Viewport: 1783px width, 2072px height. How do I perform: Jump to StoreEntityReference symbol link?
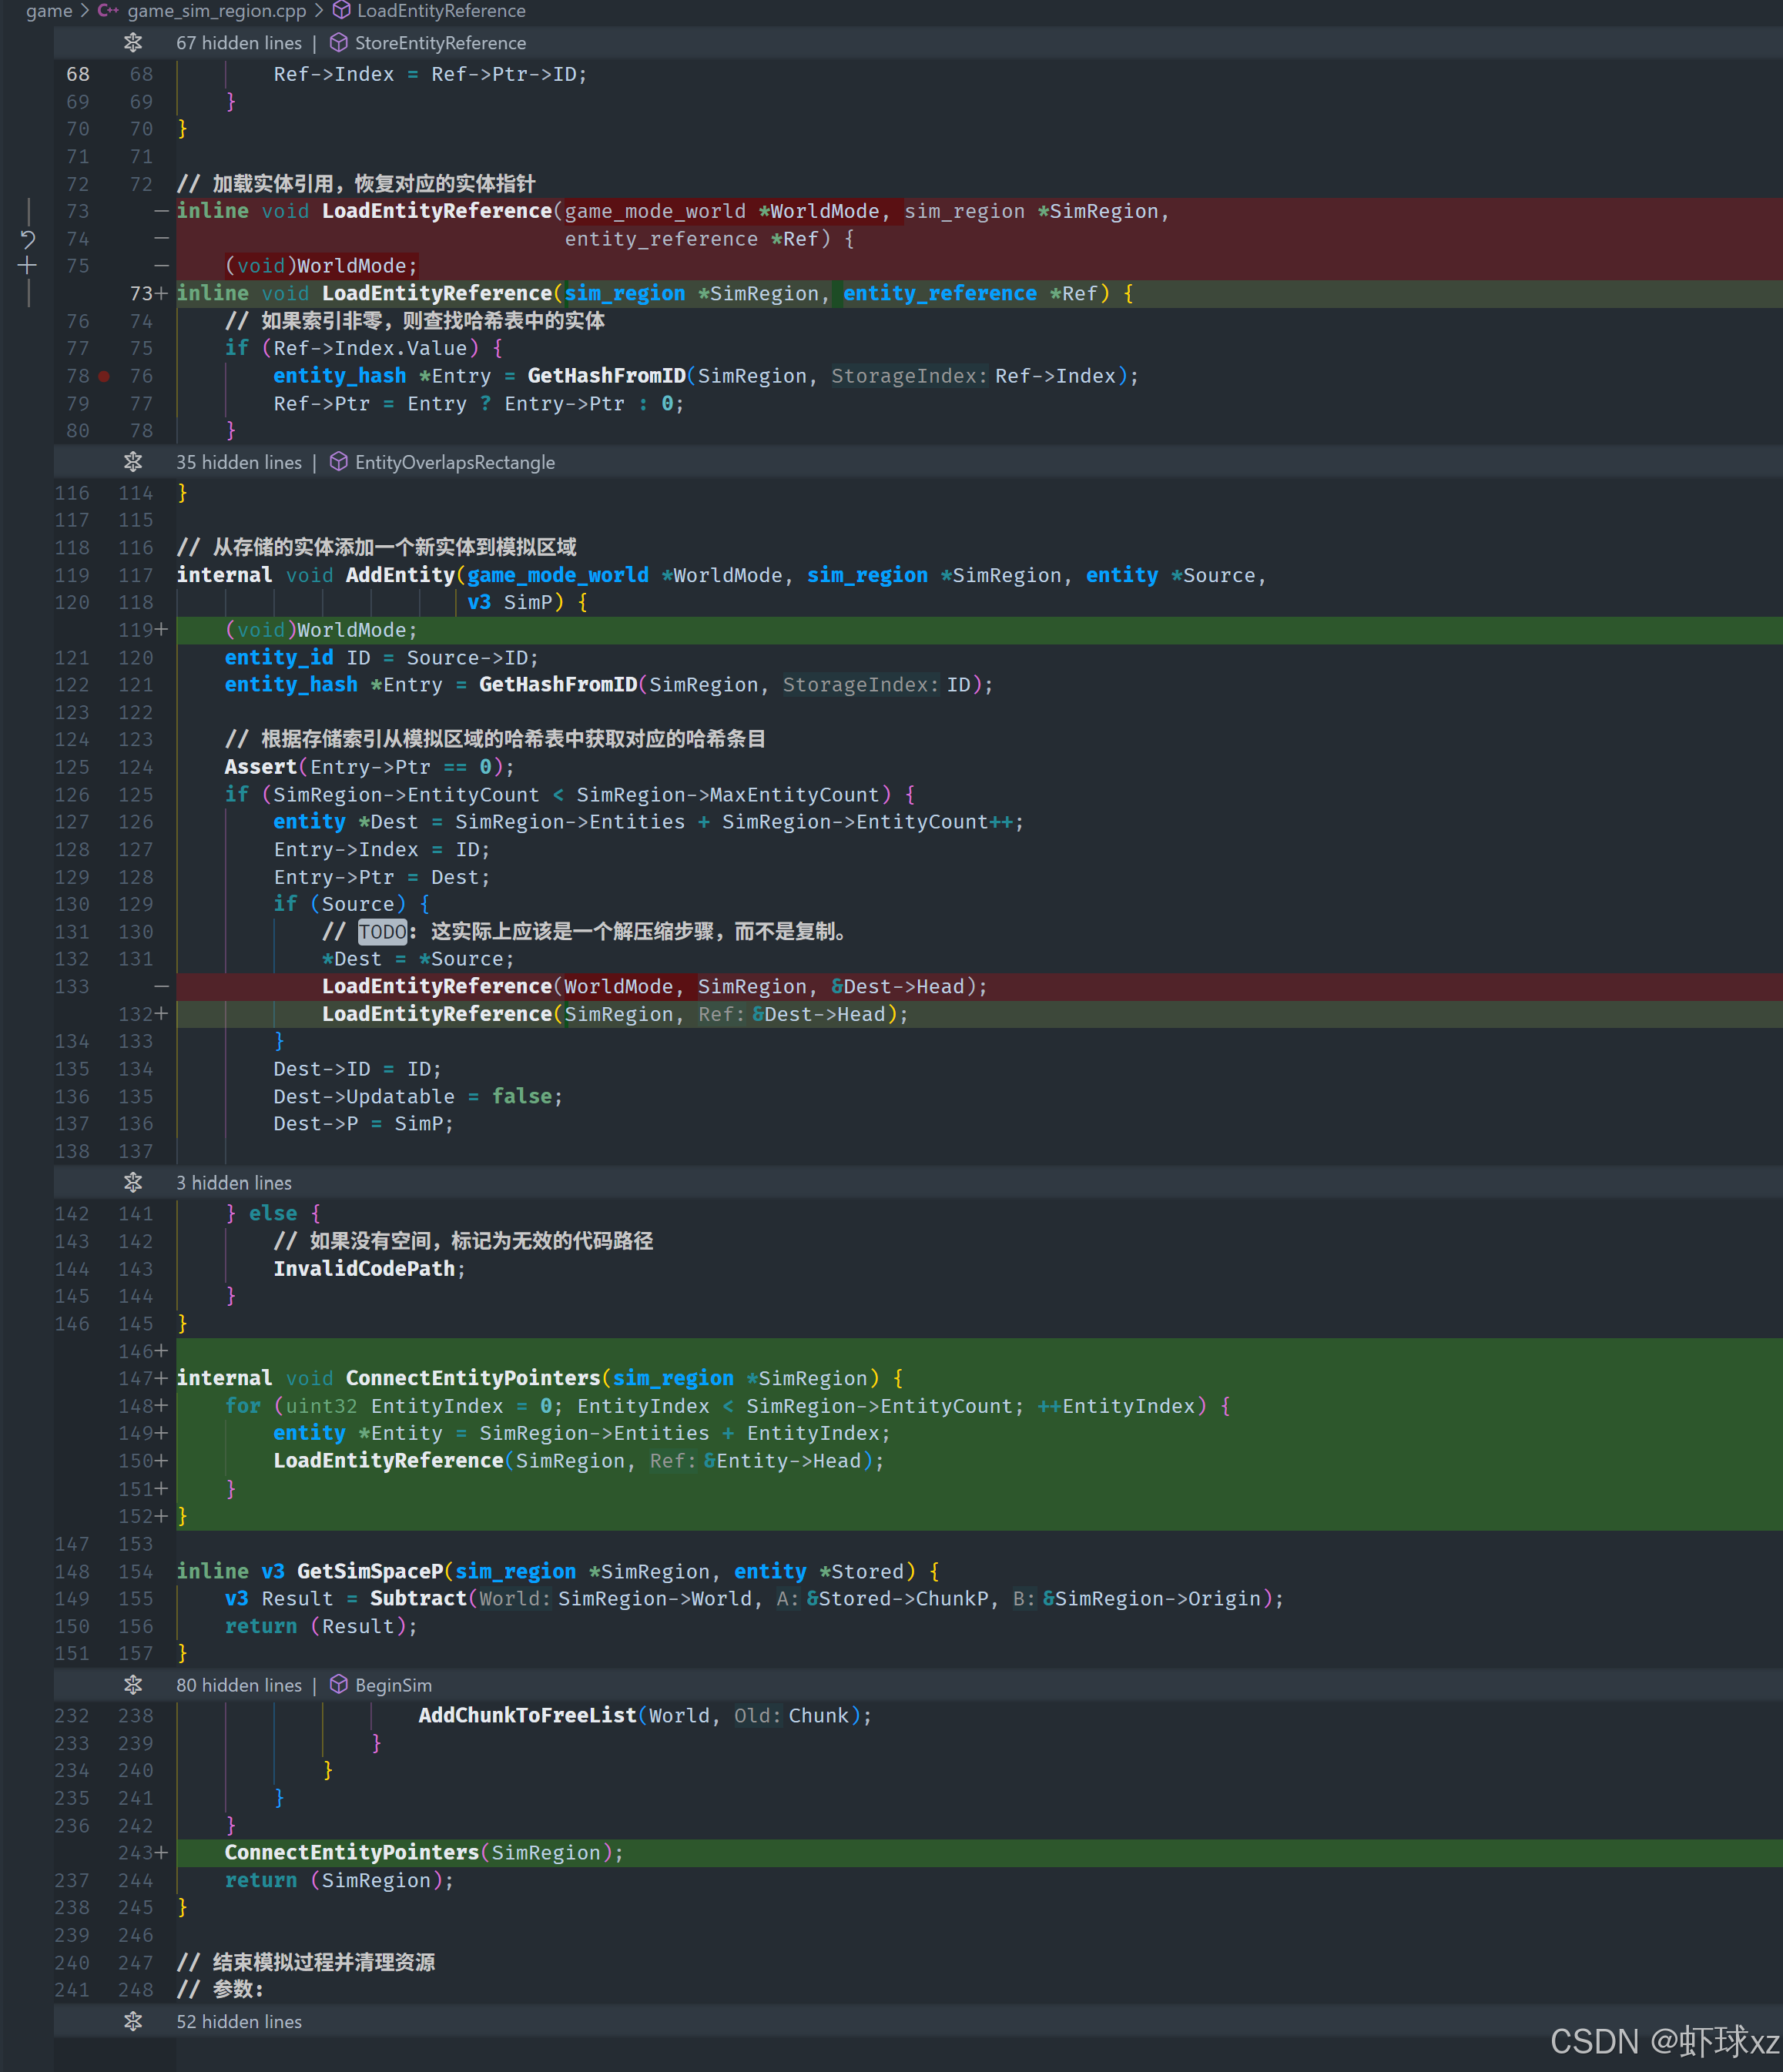[441, 43]
